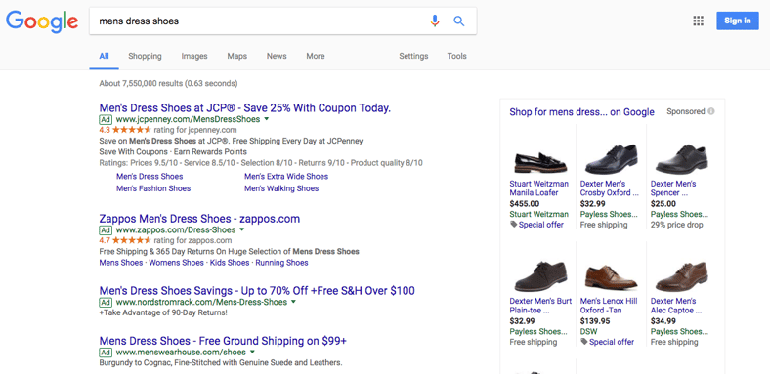
Task: Open the Google apps grid icon
Action: (698, 21)
